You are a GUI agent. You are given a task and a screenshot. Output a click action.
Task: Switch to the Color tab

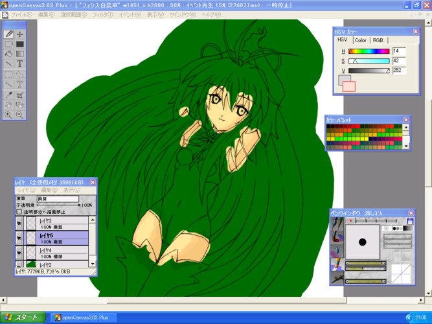click(x=360, y=40)
